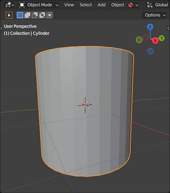Choose Extend existing selection mode

[x=27, y=15]
